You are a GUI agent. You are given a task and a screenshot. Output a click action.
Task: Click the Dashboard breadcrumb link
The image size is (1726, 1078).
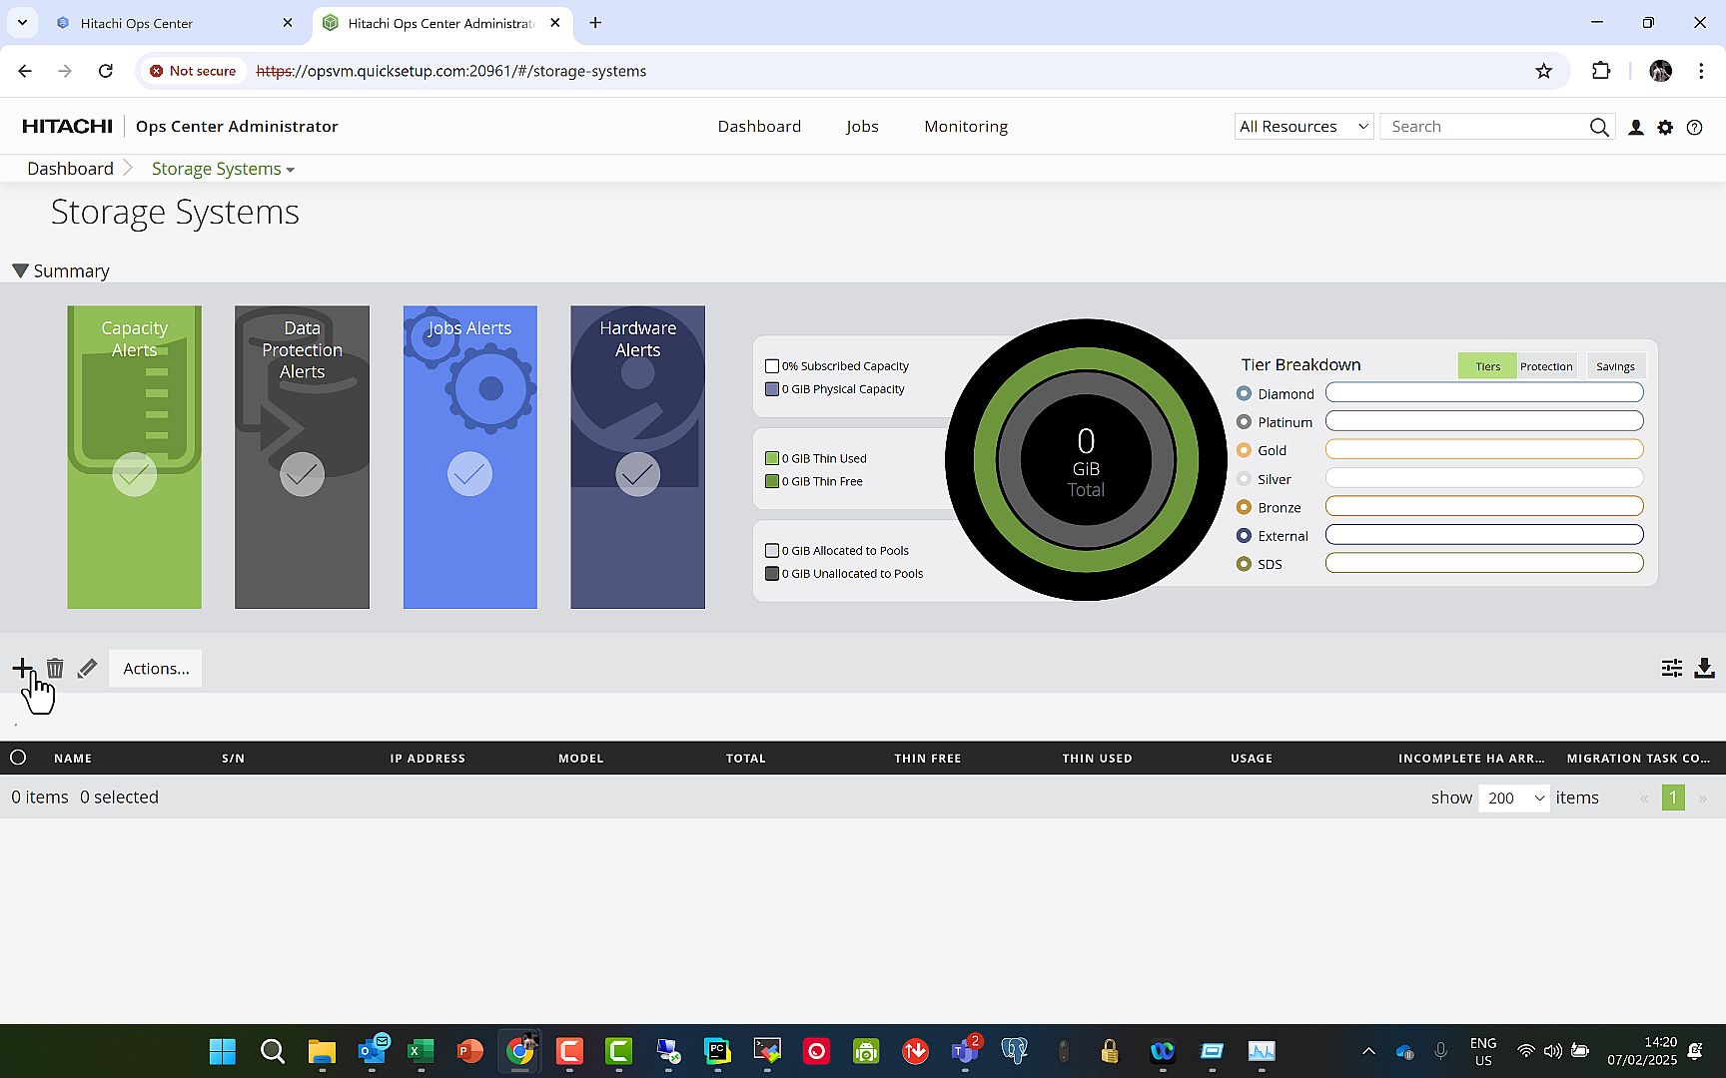tap(70, 169)
